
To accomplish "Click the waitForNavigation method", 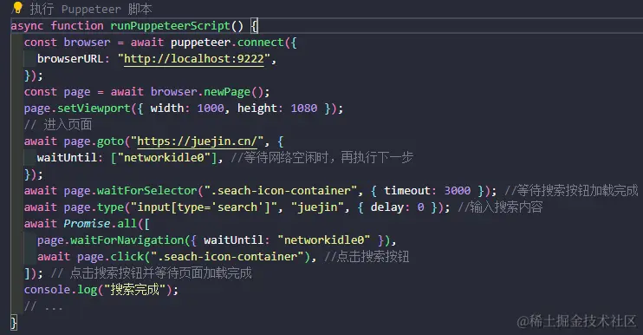I will (x=127, y=240).
